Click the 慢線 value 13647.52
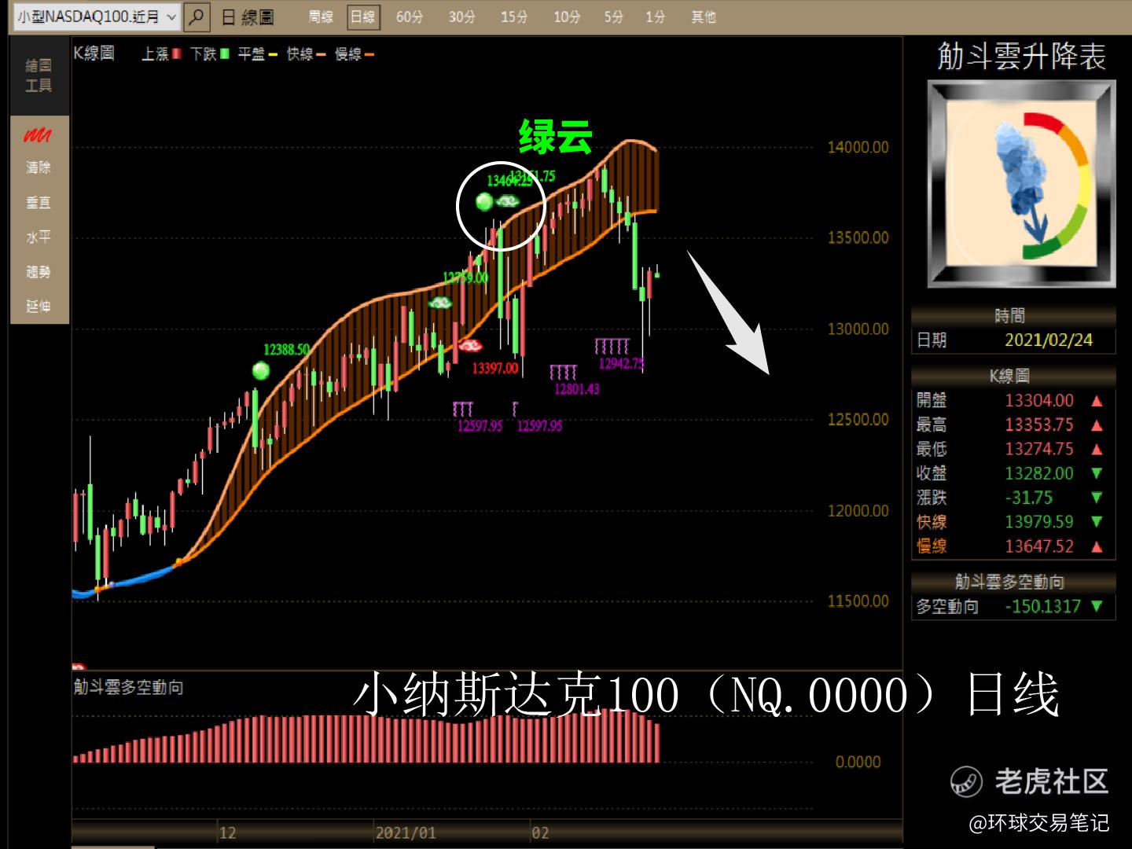Image resolution: width=1132 pixels, height=849 pixels. 1039,546
